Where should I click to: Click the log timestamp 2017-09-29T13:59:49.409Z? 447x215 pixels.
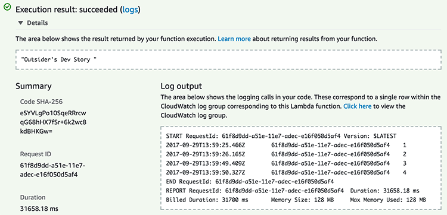pos(206,163)
